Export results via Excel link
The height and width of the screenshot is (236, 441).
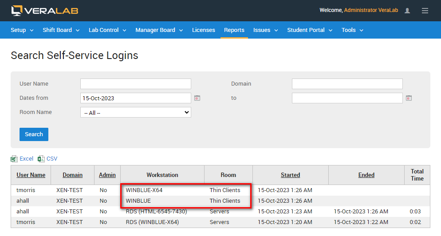[27, 159]
